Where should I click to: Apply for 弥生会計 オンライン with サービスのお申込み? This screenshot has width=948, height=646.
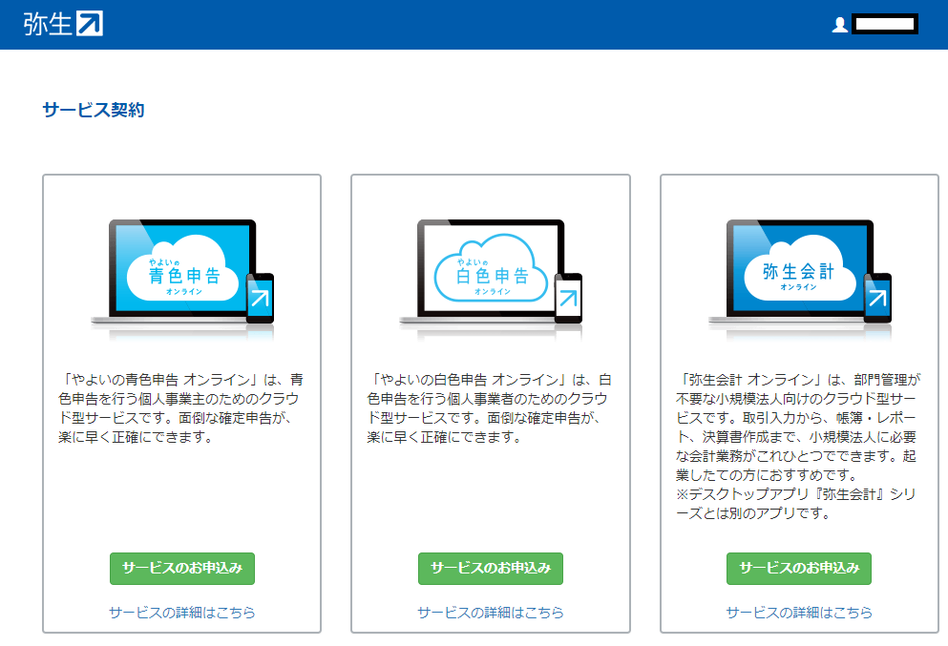tap(799, 568)
